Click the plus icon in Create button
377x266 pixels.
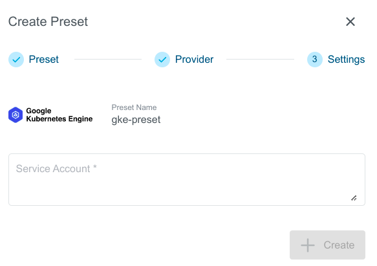click(x=308, y=245)
